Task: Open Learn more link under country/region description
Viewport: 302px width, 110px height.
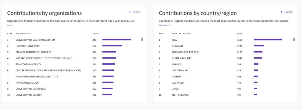Action: pos(165,25)
